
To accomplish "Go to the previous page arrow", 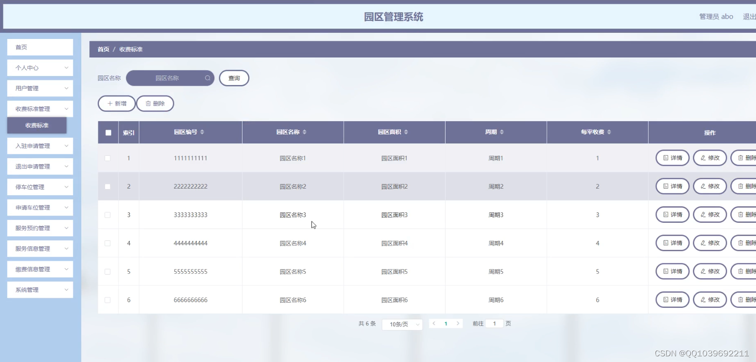I will (x=434, y=324).
